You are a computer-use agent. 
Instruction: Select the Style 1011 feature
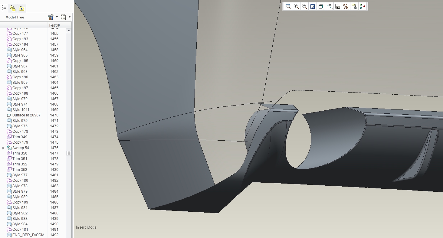click(x=21, y=110)
